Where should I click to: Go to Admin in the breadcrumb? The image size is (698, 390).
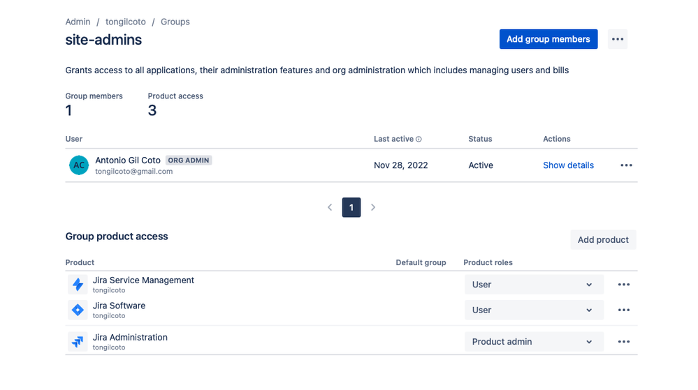pos(77,22)
